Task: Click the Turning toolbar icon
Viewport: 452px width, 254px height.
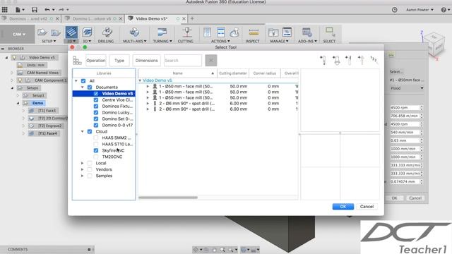Action: pyautogui.click(x=162, y=32)
